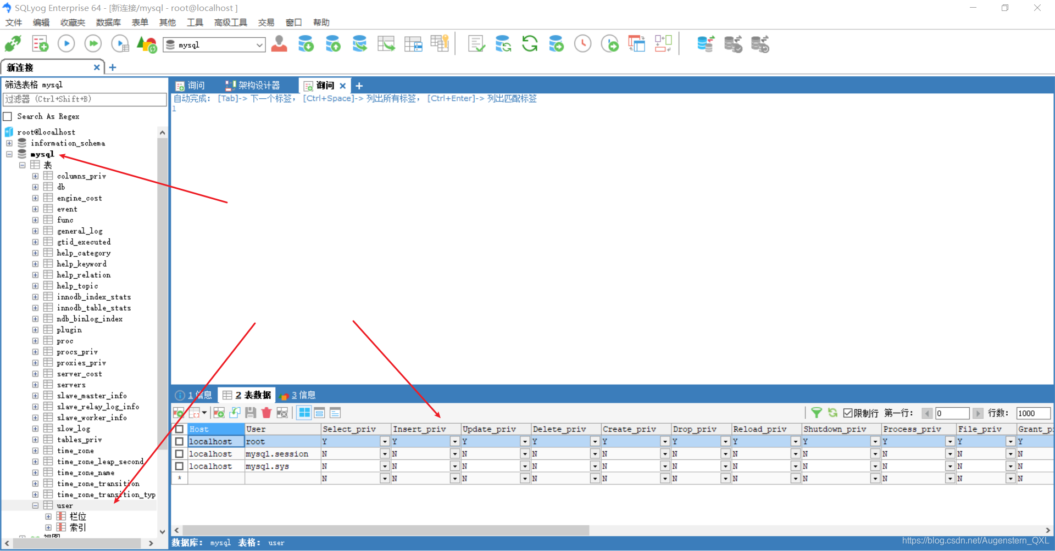Expand the information_schema database node
The width and height of the screenshot is (1055, 551).
(9, 143)
